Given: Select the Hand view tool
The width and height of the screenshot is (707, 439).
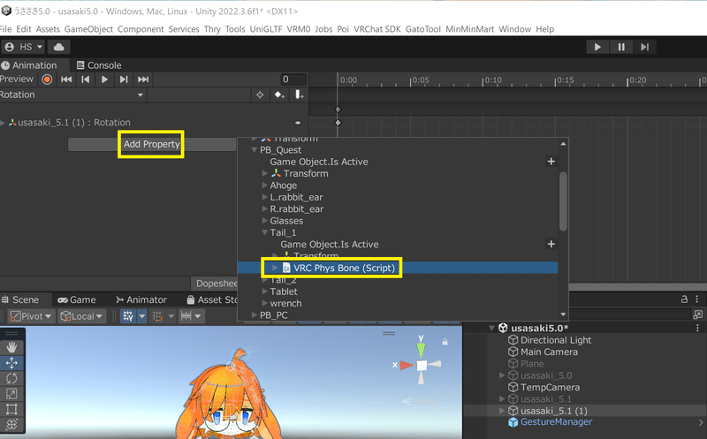Looking at the screenshot, I should point(11,347).
